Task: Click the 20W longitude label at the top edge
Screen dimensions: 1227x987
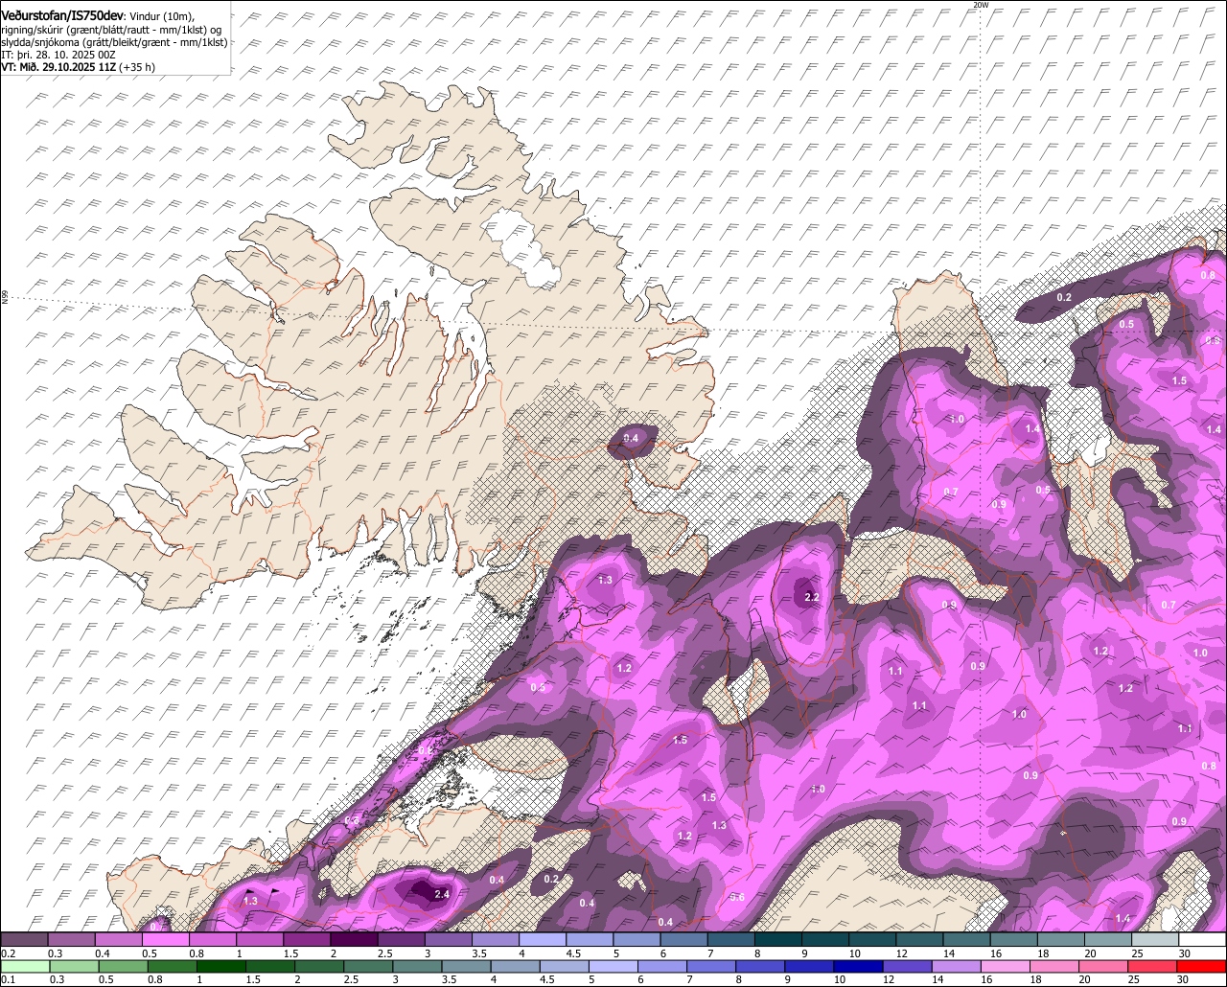Action: 980,5
